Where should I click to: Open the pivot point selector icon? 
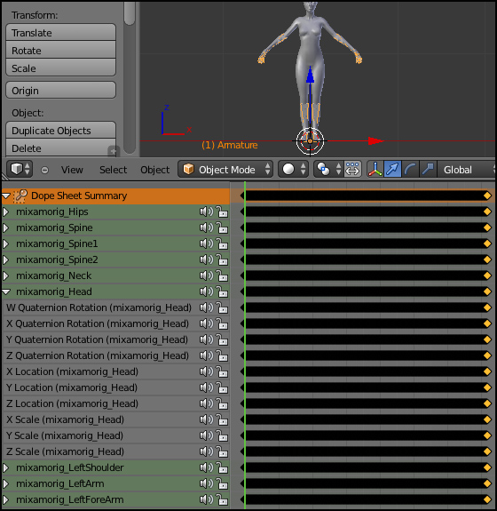328,169
